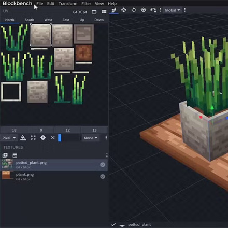The width and height of the screenshot is (228, 228).
Task: Select plank.png texture
Action: coord(54,177)
